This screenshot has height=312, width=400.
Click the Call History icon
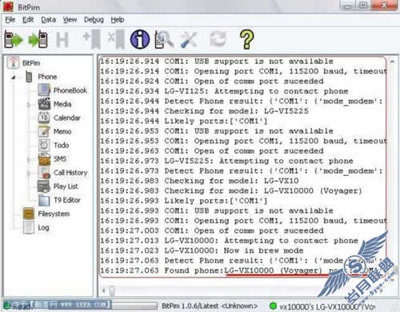(x=44, y=173)
